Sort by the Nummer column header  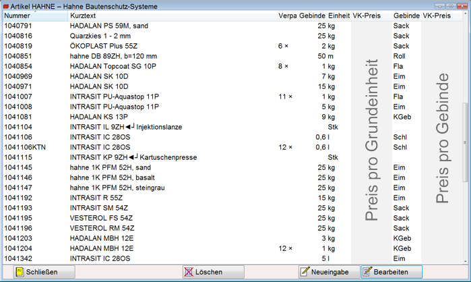(x=36, y=16)
